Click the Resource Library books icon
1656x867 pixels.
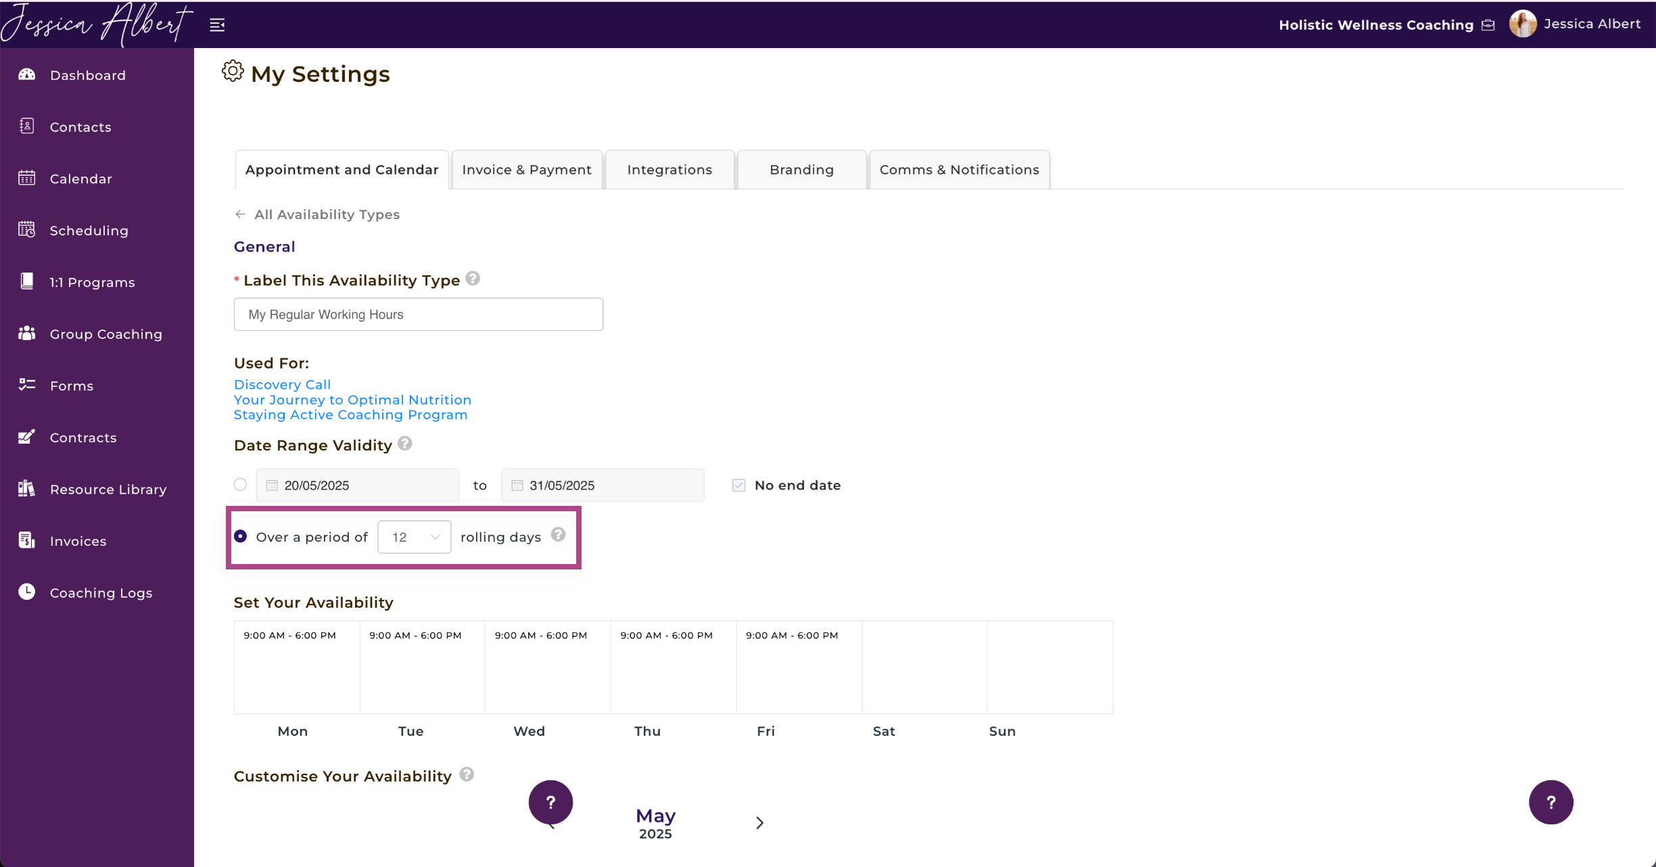coord(27,488)
